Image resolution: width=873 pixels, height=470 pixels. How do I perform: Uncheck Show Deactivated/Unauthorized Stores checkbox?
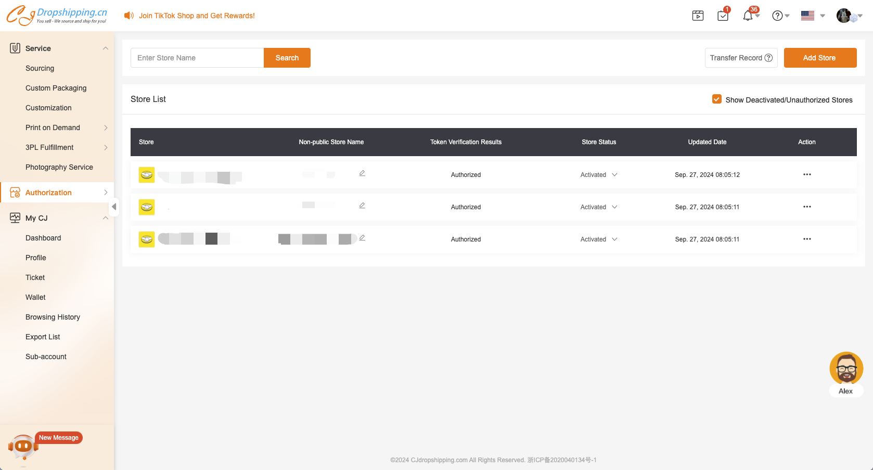point(716,99)
